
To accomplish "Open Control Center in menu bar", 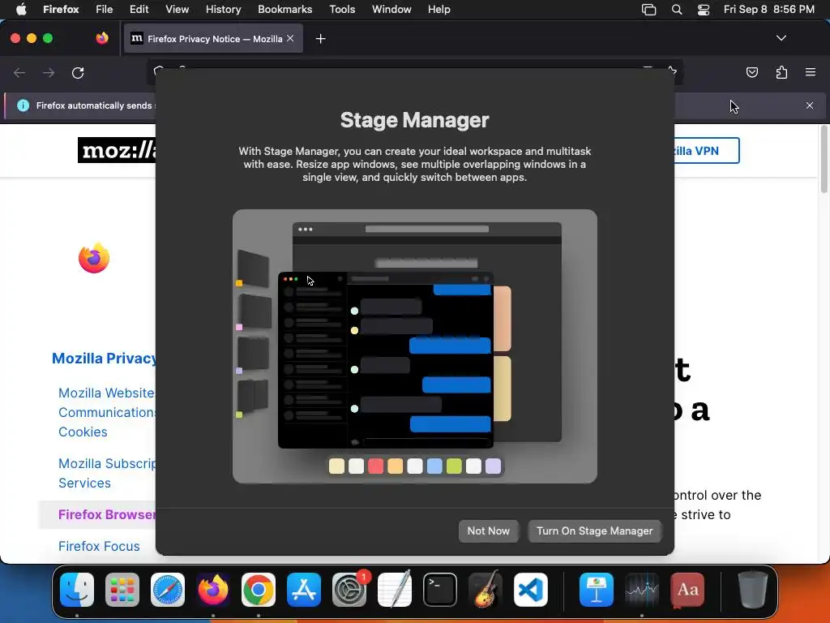I will pos(704,10).
